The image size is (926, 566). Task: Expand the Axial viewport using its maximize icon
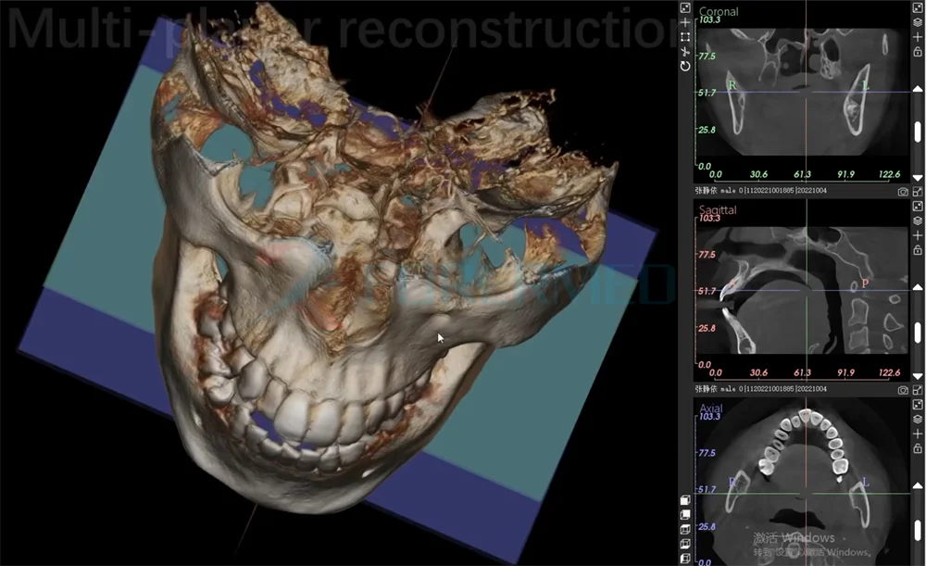[x=918, y=405]
